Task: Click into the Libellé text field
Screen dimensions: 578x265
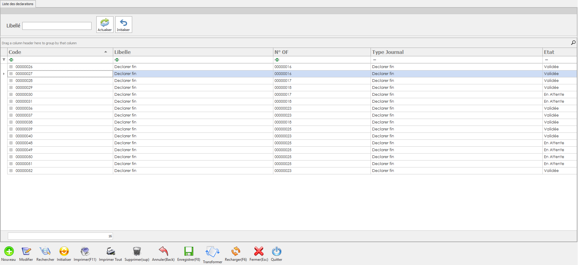Action: point(57,26)
